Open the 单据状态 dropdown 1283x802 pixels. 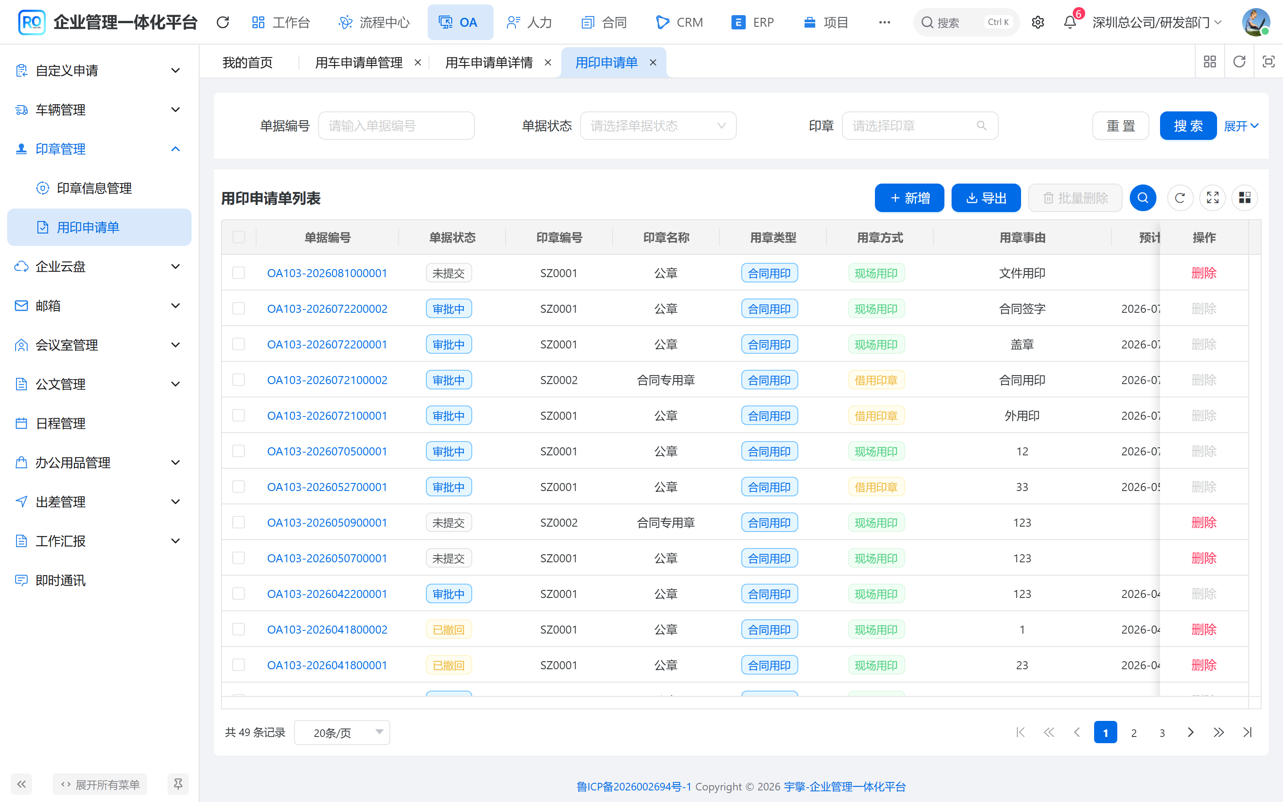click(658, 126)
